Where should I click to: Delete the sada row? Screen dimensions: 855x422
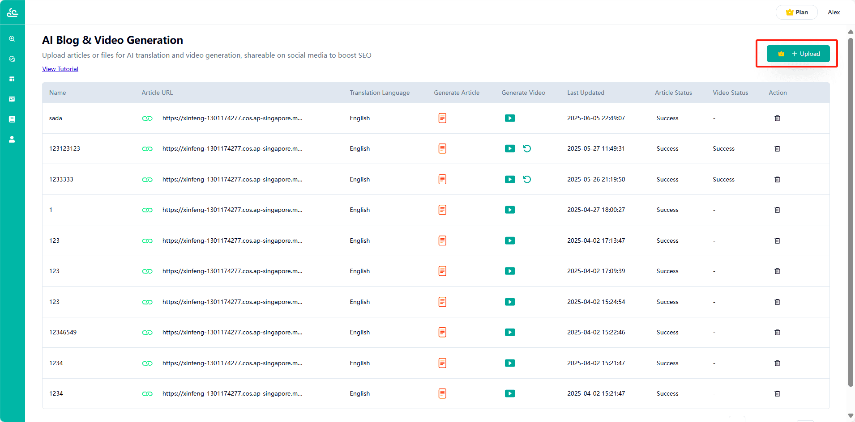pos(777,118)
